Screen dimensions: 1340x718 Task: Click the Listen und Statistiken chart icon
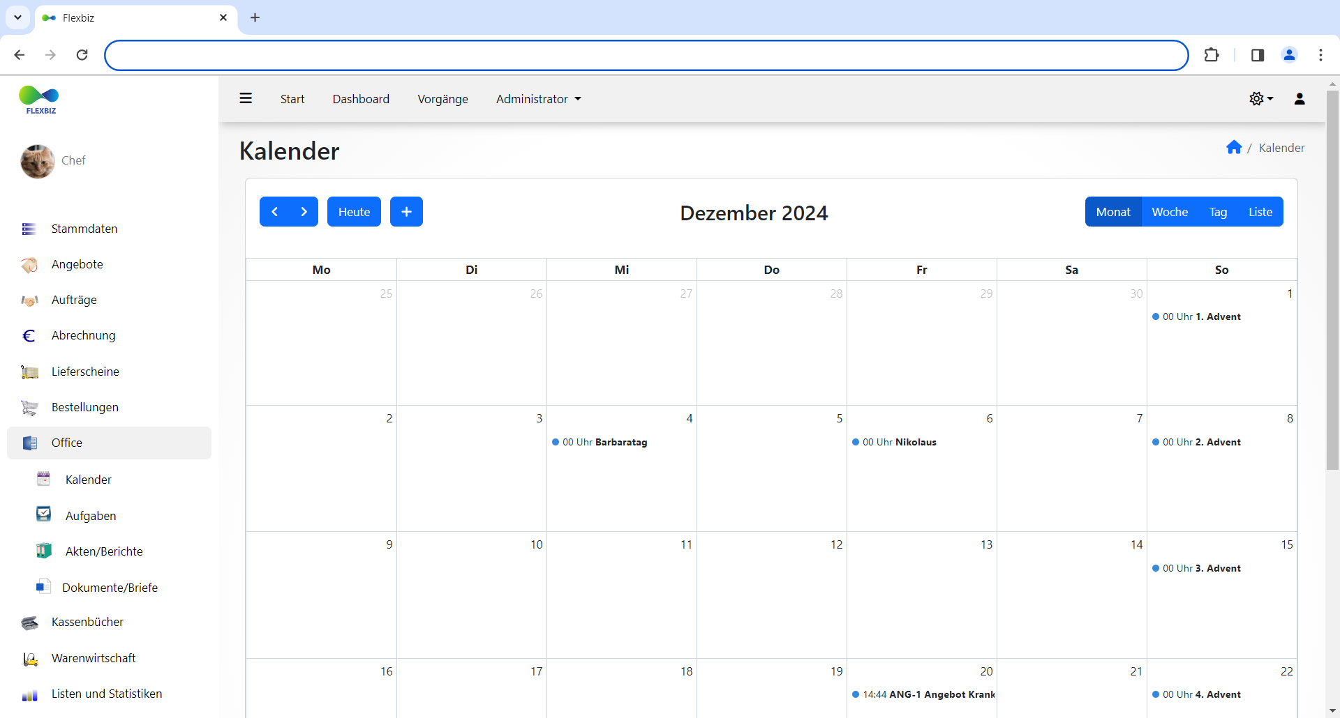[29, 695]
